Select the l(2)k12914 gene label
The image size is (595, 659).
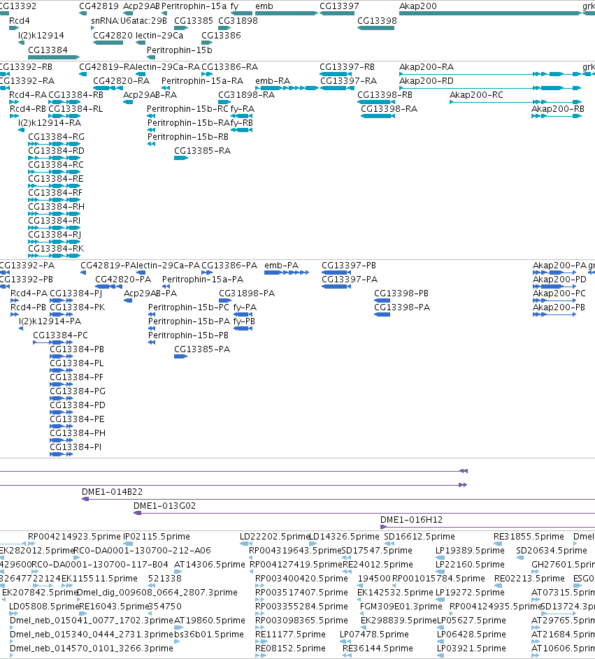[41, 36]
